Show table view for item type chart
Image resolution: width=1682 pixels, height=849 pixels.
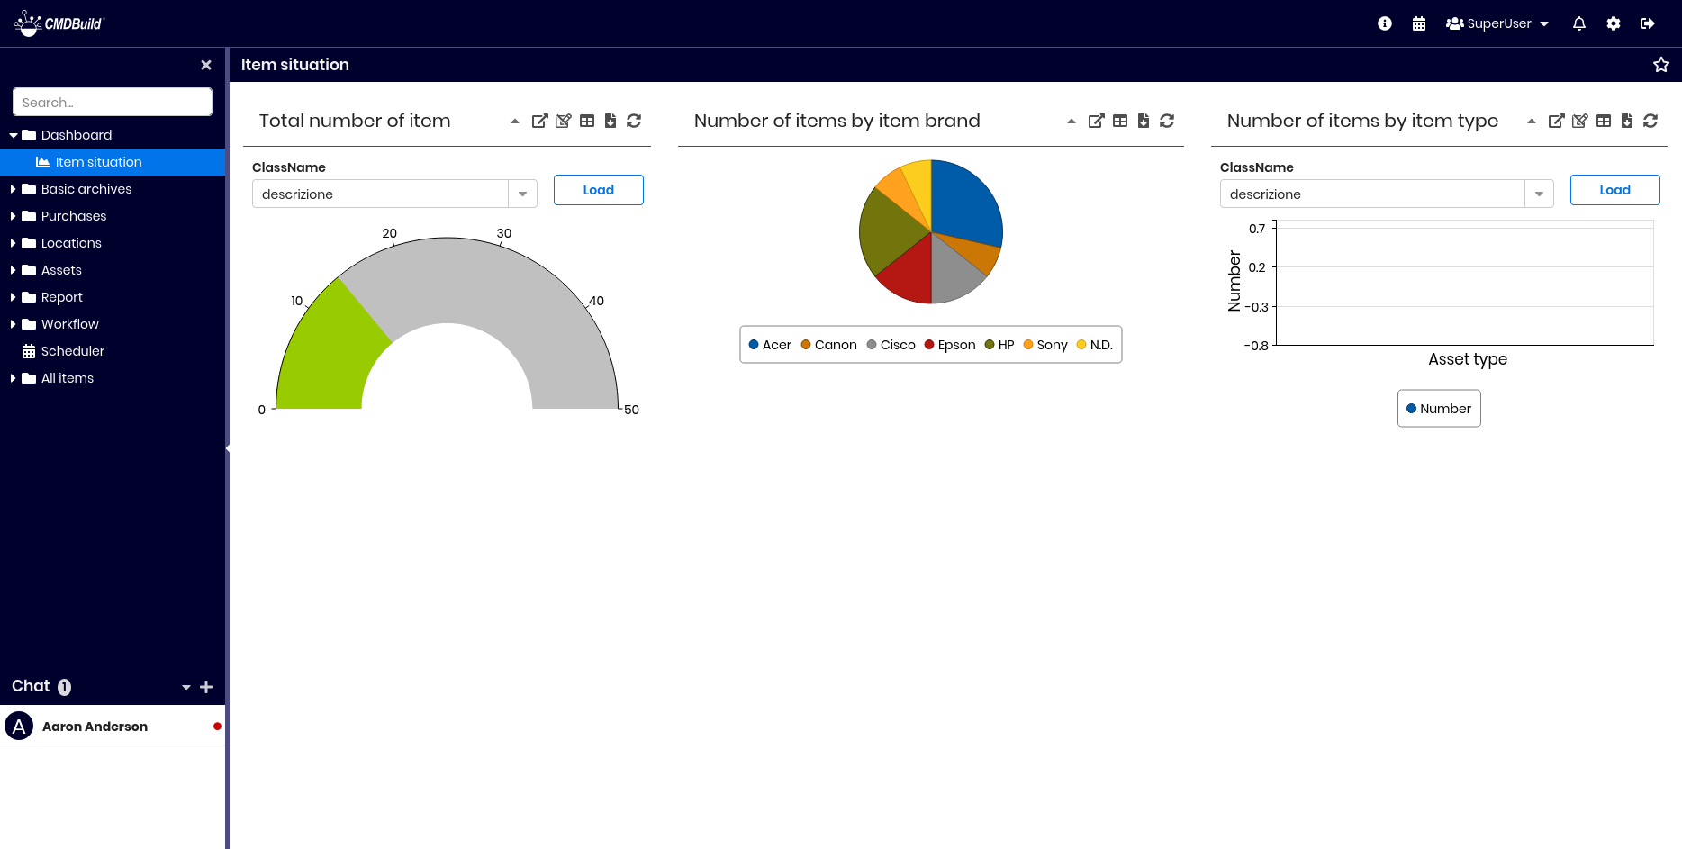pyautogui.click(x=1604, y=121)
